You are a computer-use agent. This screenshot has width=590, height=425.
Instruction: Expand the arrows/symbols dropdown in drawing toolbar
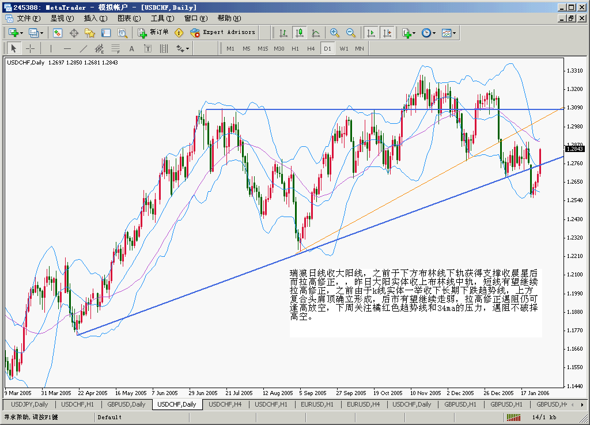pyautogui.click(x=183, y=49)
